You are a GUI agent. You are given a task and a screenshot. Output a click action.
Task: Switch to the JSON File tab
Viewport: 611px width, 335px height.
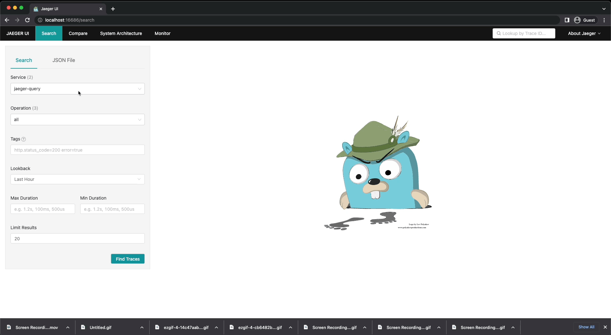64,60
